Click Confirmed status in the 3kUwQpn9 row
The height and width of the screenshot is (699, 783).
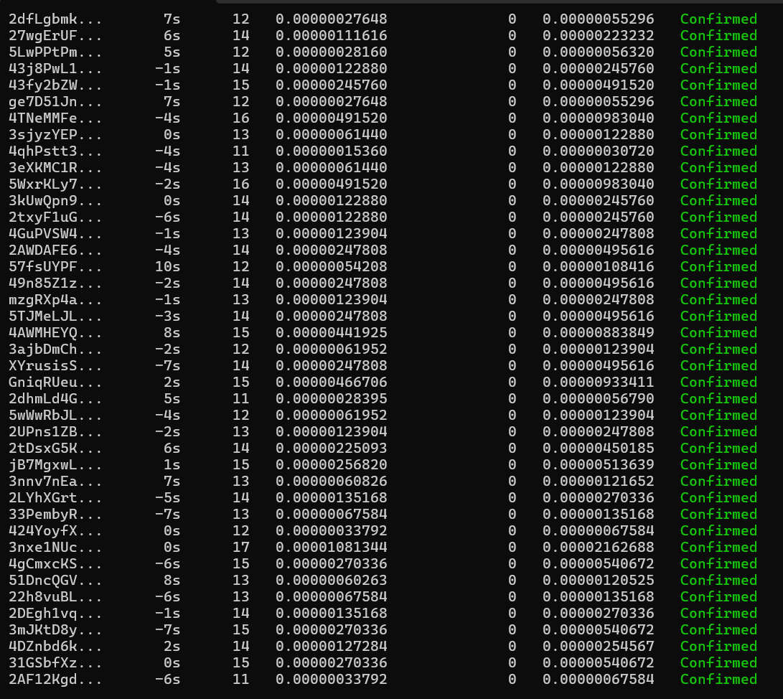click(x=718, y=200)
